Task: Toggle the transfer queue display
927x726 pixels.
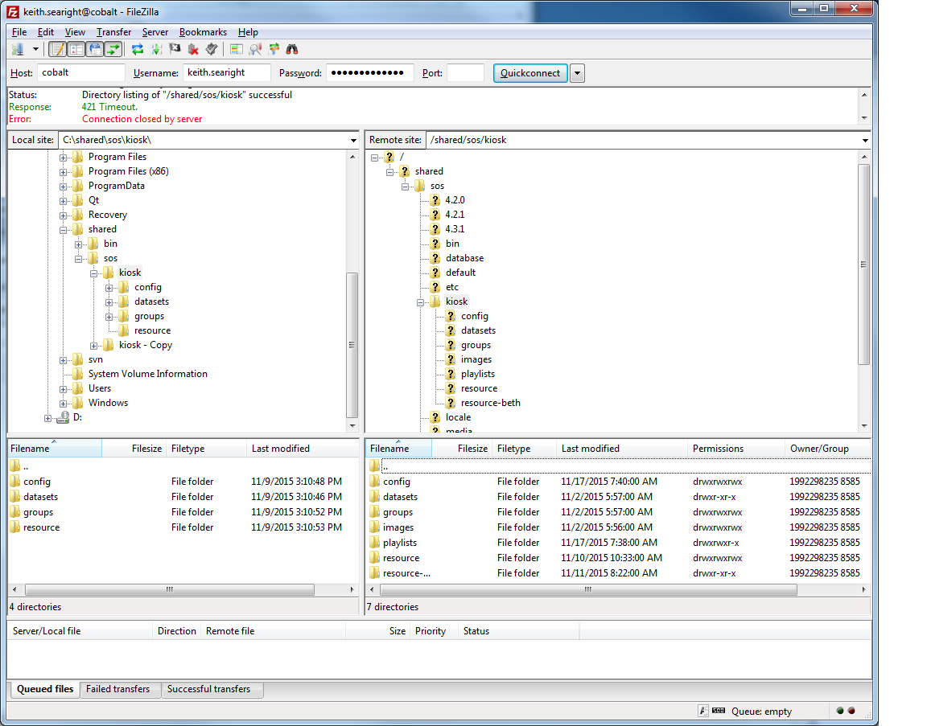Action: 113,50
